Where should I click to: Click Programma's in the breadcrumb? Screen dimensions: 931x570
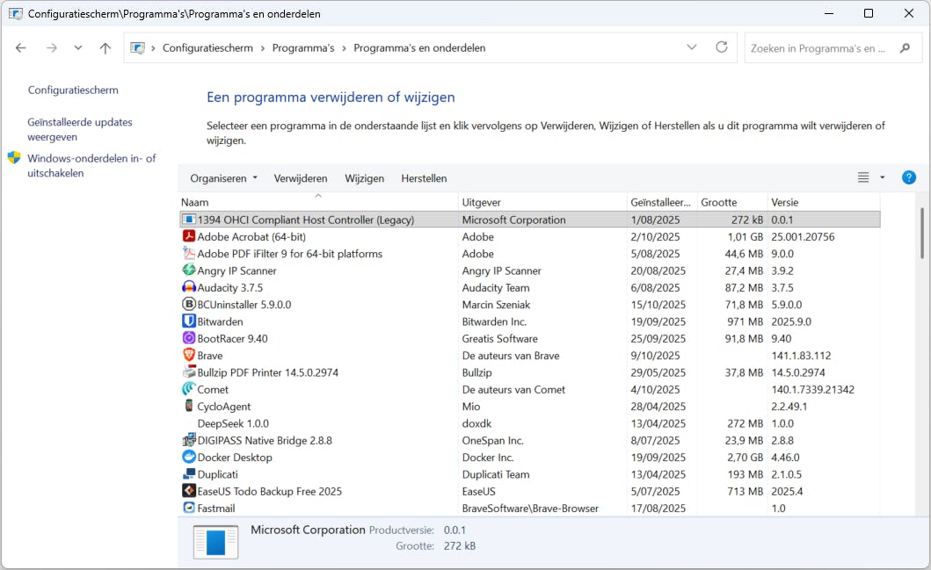(x=303, y=48)
